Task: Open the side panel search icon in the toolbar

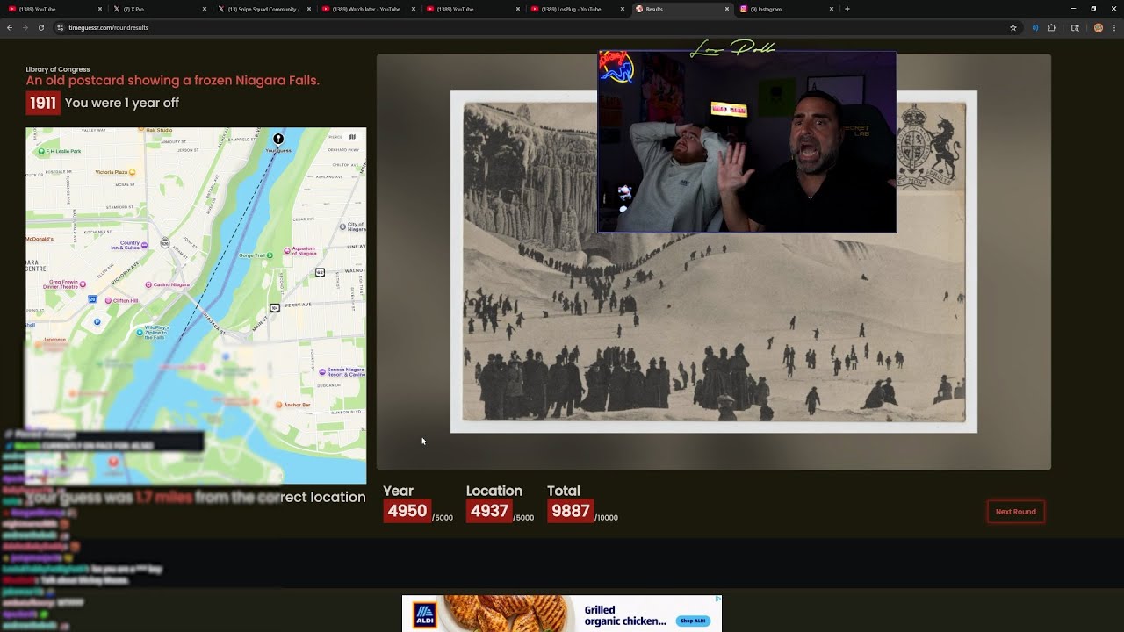Action: (1075, 27)
